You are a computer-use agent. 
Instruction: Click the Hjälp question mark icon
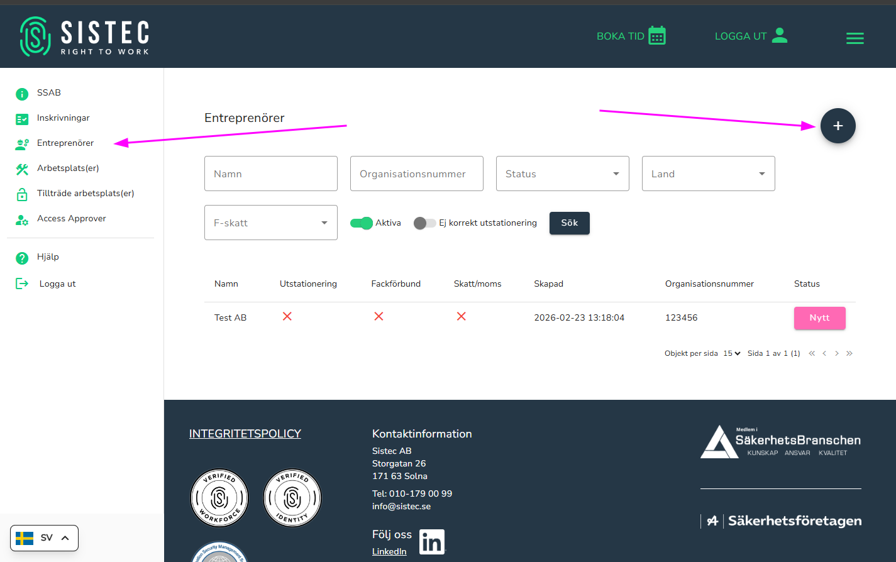22,258
